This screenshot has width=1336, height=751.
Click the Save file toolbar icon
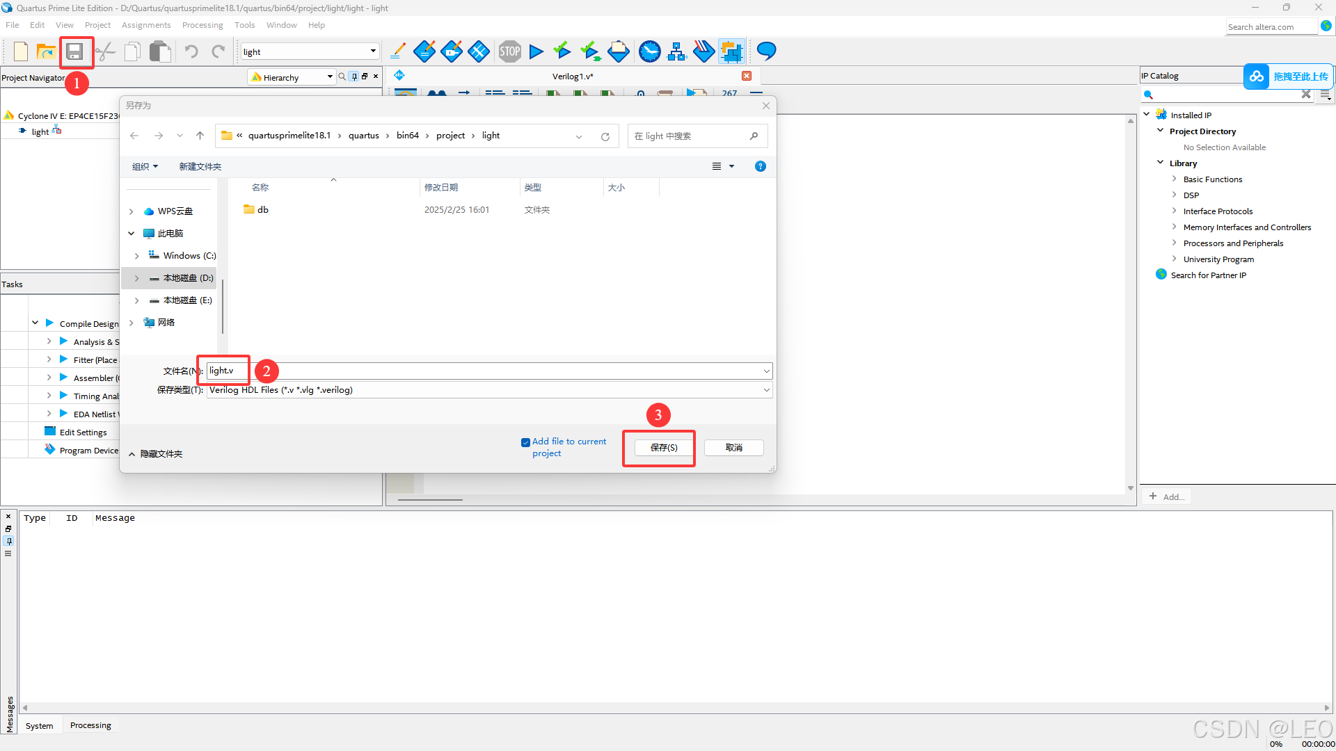tap(74, 51)
